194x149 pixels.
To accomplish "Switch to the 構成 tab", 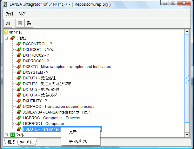I will tap(11, 142).
